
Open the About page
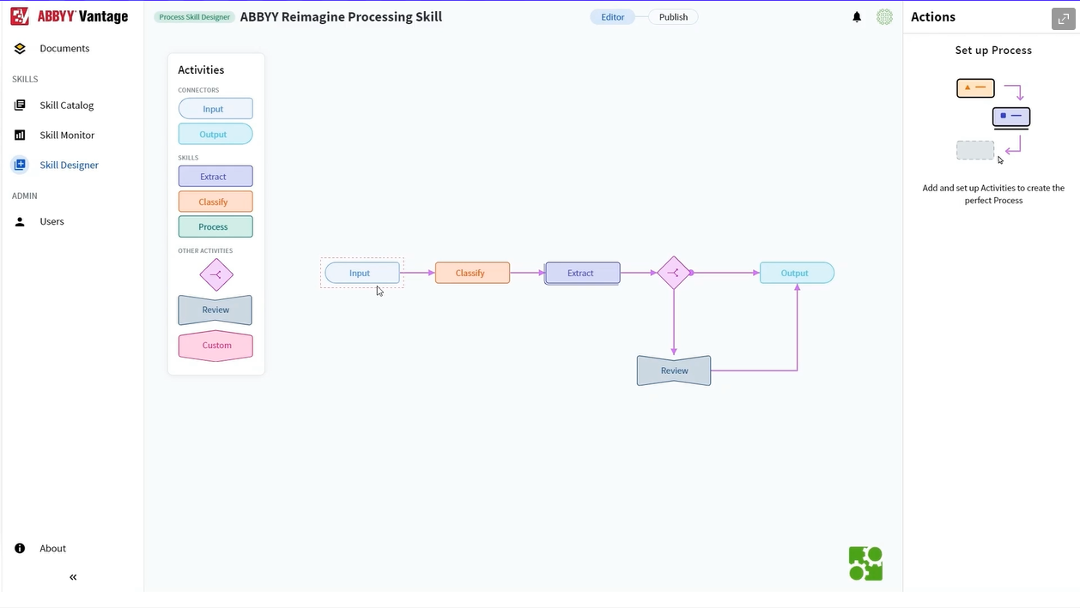[52, 549]
